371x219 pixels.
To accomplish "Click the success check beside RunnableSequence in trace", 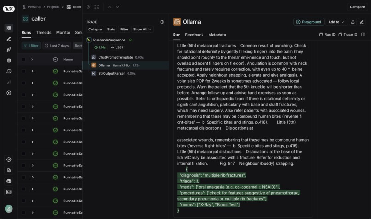I will [x=131, y=40].
